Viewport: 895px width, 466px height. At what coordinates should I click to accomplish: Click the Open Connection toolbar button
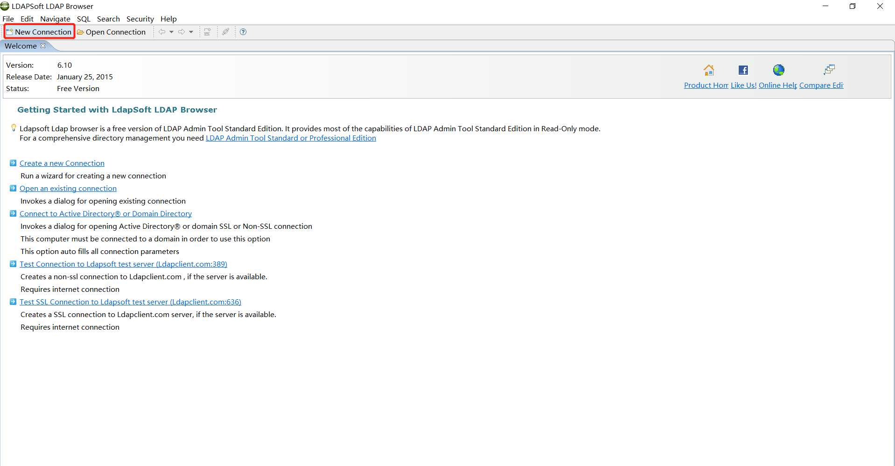[x=112, y=32]
